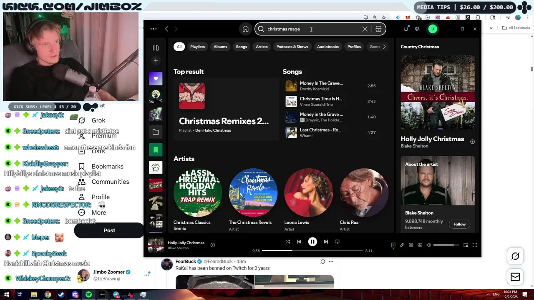Open Christmas Classics Remix artist

[x=198, y=200]
